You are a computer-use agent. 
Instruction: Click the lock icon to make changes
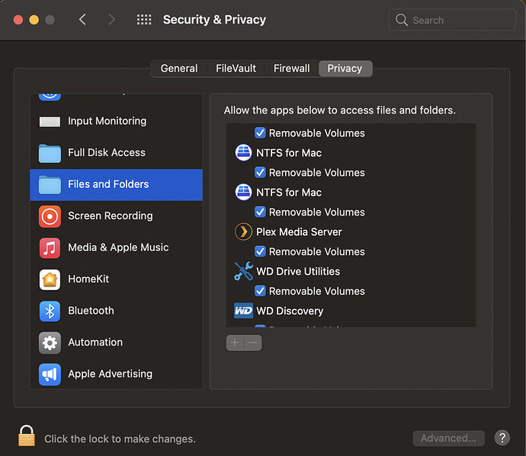coord(27,435)
